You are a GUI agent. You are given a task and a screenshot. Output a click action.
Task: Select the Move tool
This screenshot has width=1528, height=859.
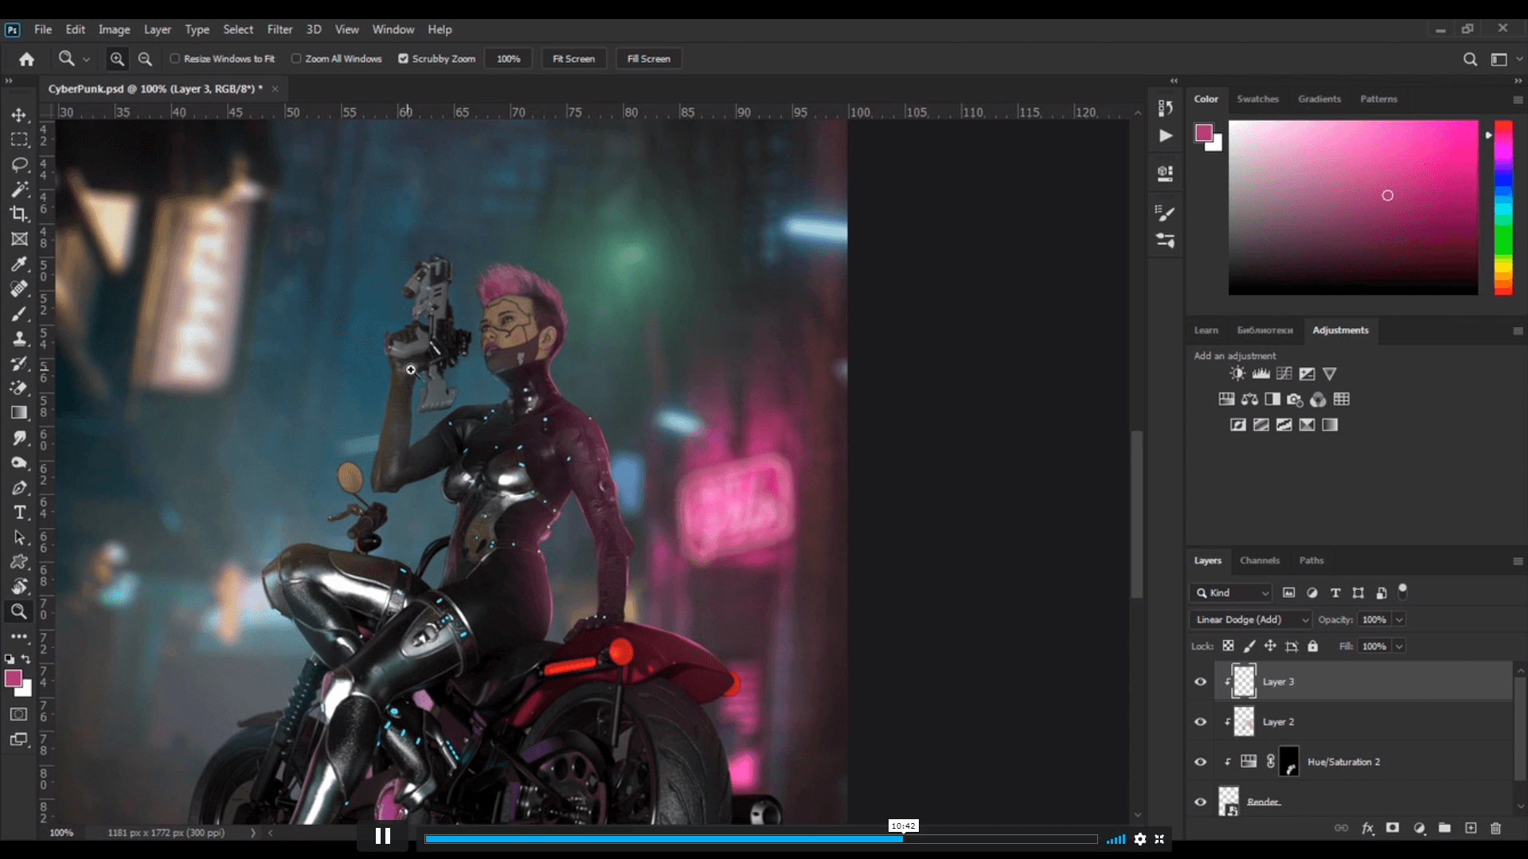[x=19, y=115]
